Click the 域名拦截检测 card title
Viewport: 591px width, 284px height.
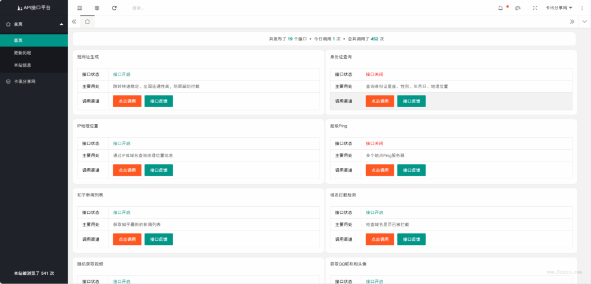pyautogui.click(x=343, y=195)
